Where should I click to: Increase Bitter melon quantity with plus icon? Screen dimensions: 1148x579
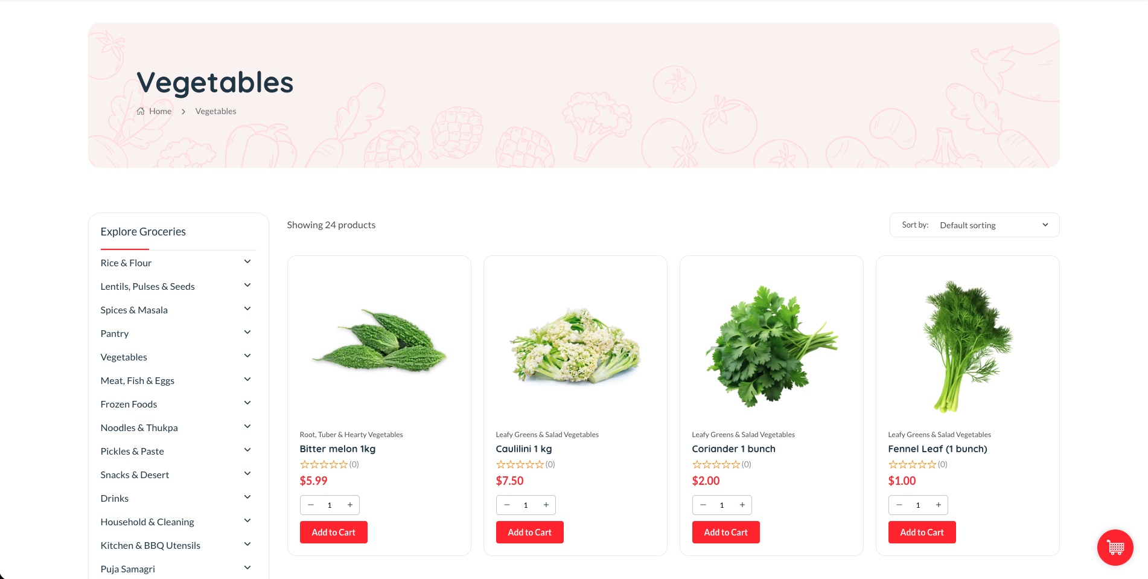(350, 505)
